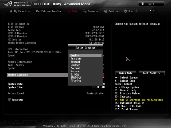Click the Exit button
Image resolution: width=171 pixels, height=128 pixels.
[151, 4]
